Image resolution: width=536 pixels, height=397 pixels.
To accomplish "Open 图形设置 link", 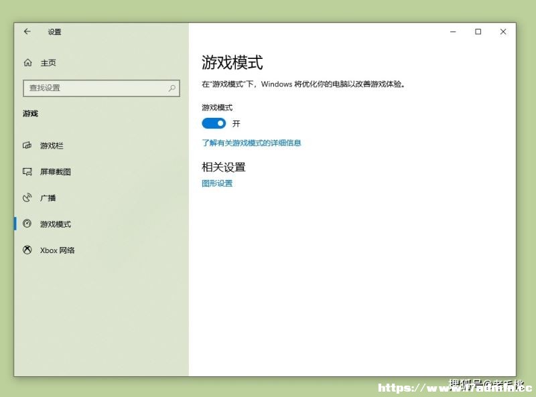I will 217,183.
